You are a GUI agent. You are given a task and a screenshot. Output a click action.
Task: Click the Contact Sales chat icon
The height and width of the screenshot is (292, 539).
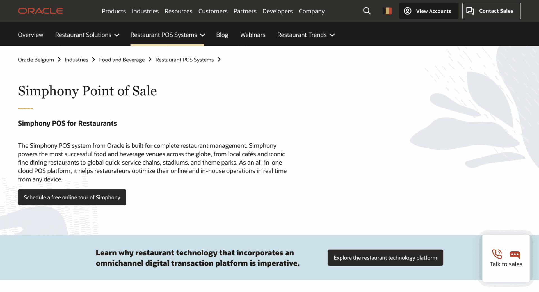pos(470,11)
